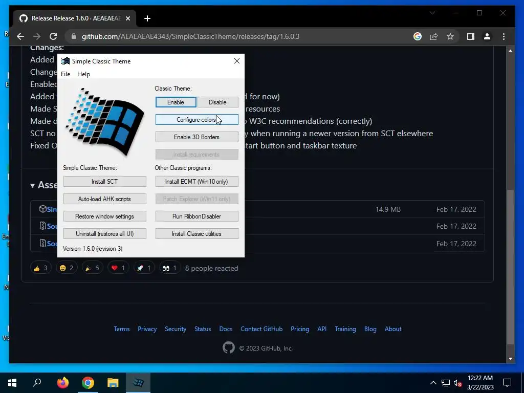Open Windows Start menu
This screenshot has height=393, width=524.
click(x=12, y=383)
